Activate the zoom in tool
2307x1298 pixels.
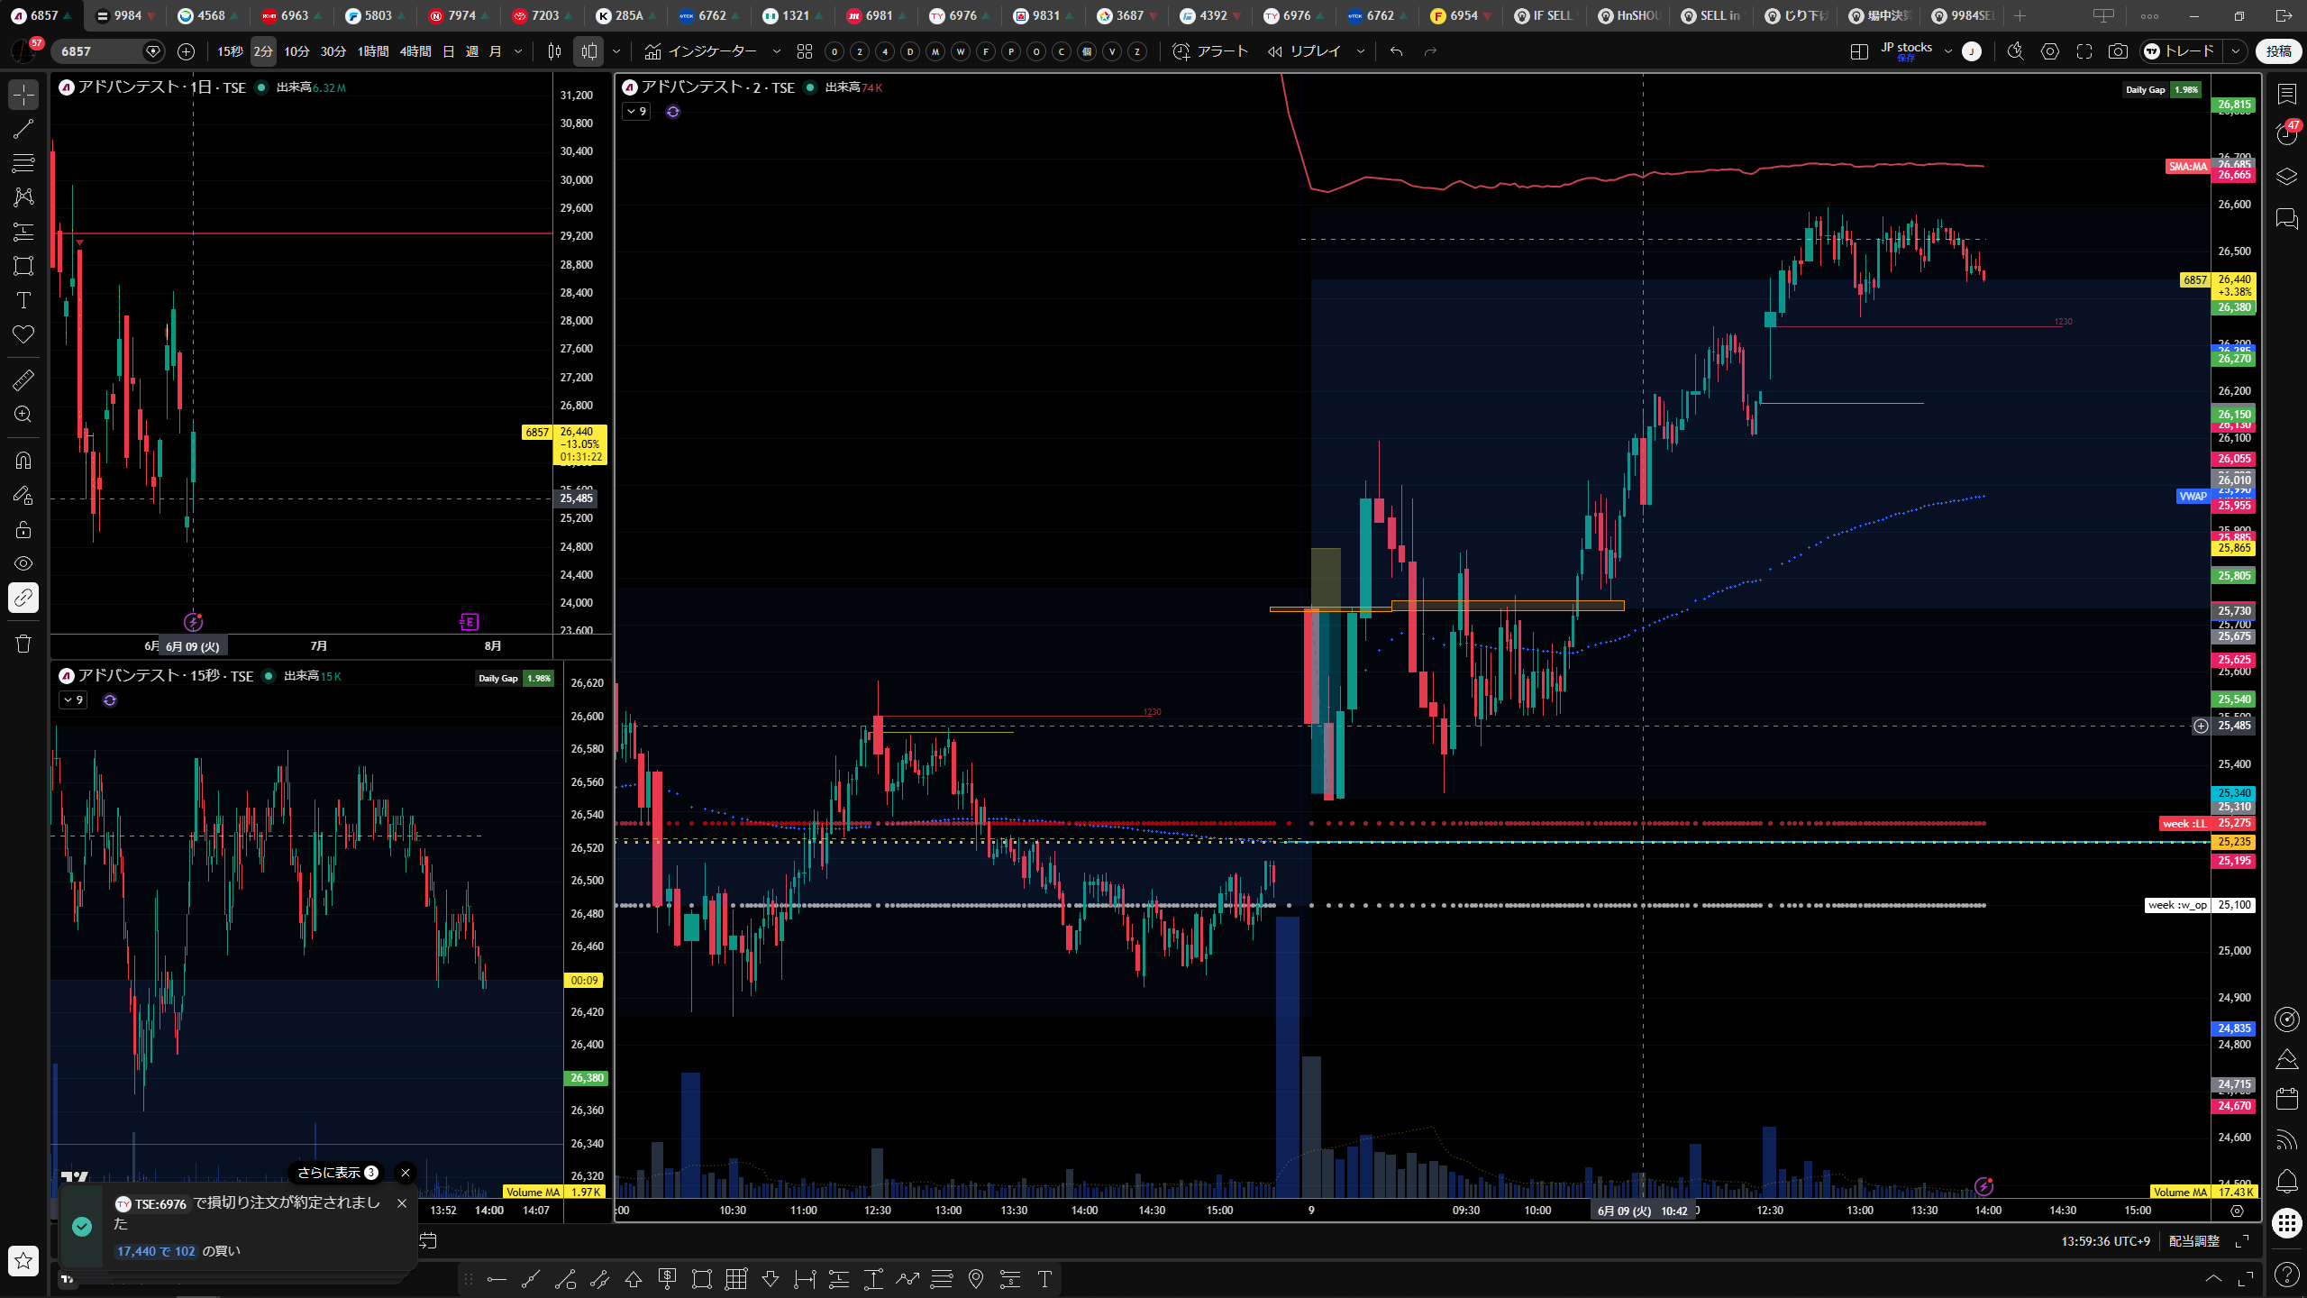point(23,415)
